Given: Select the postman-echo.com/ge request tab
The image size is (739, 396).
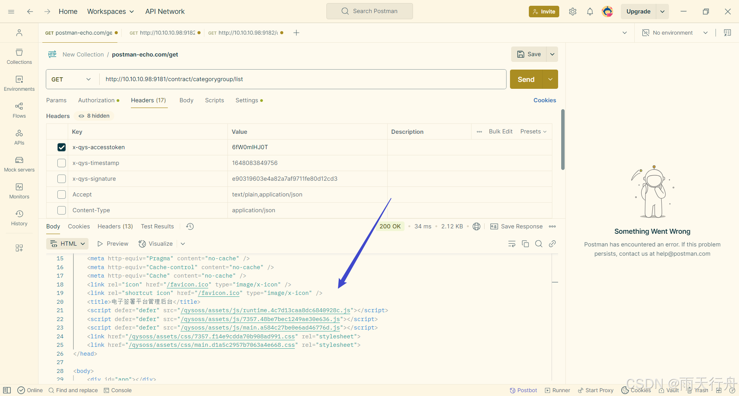Looking at the screenshot, I should point(81,33).
